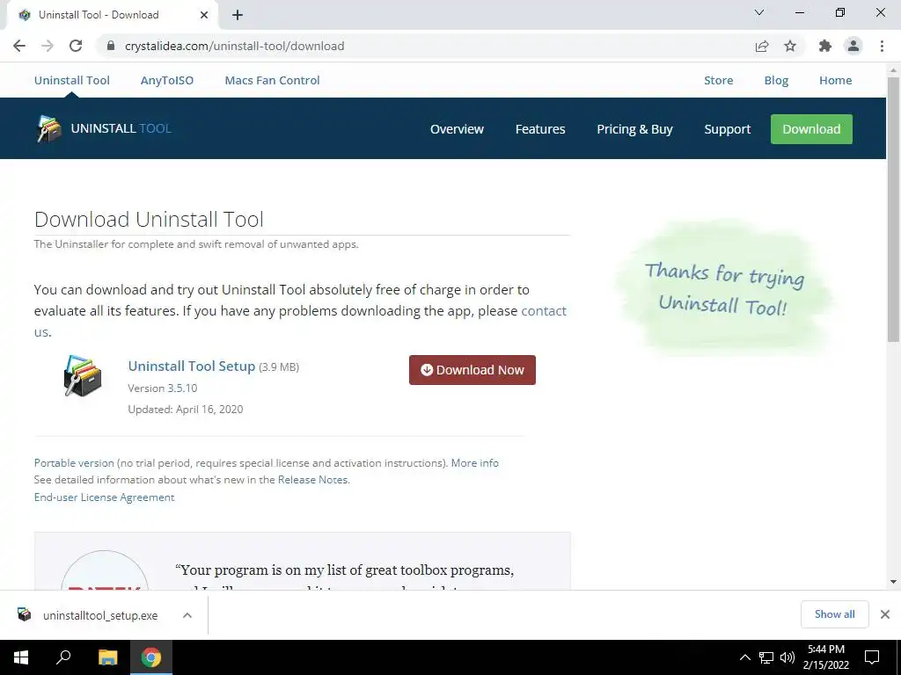Click the Uninstall Tool Setup app icon
Screen dimensions: 901x675
tap(83, 376)
